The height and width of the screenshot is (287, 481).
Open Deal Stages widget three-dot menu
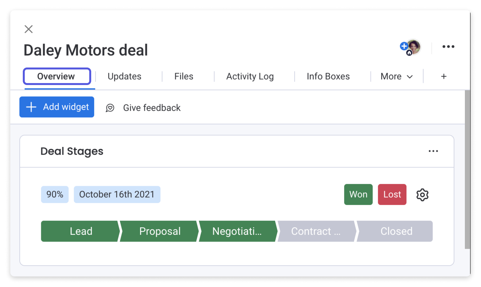[x=433, y=151]
